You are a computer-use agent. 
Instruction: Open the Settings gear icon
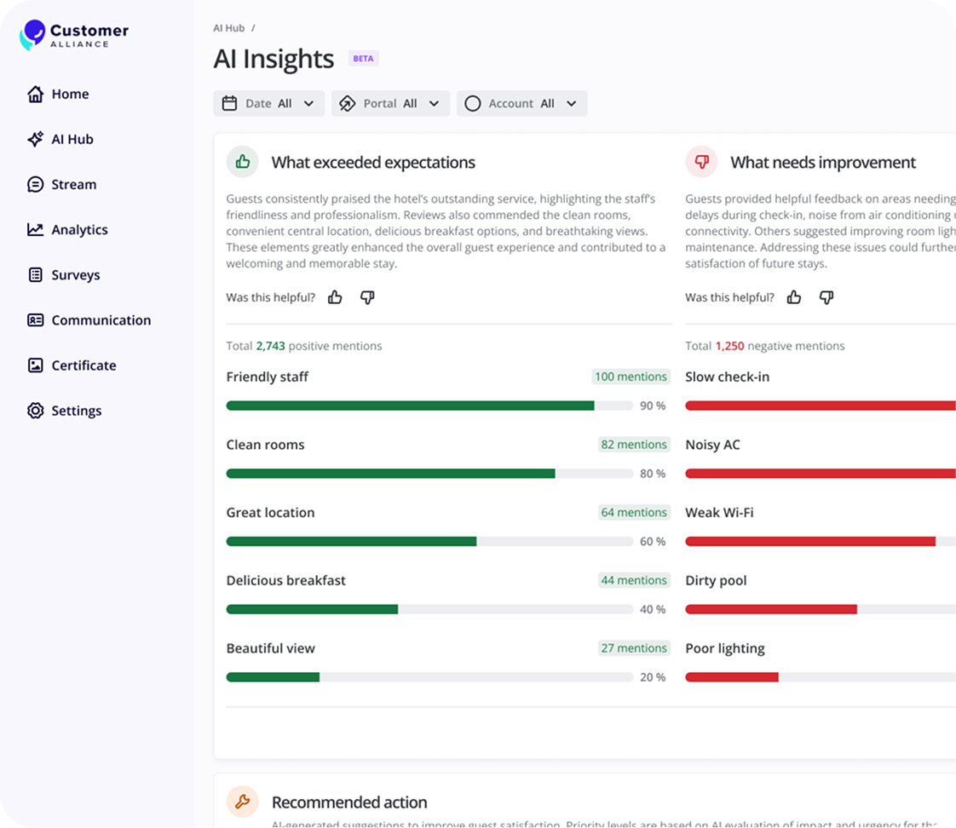[36, 411]
